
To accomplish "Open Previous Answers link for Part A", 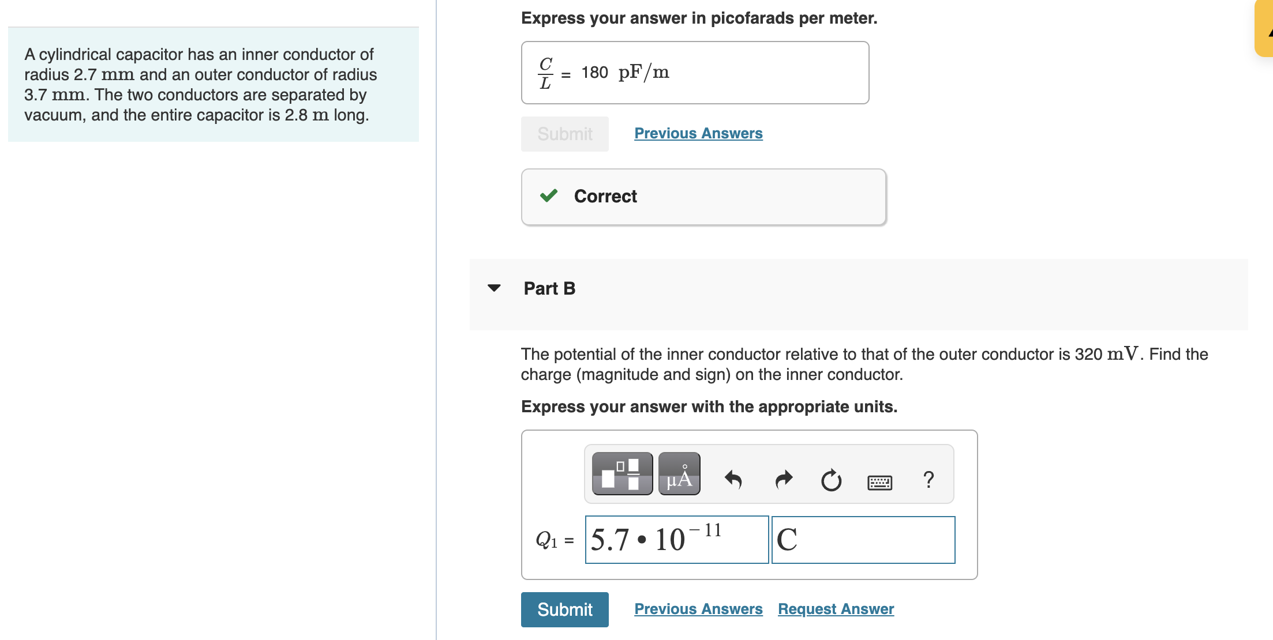I will click(x=698, y=133).
